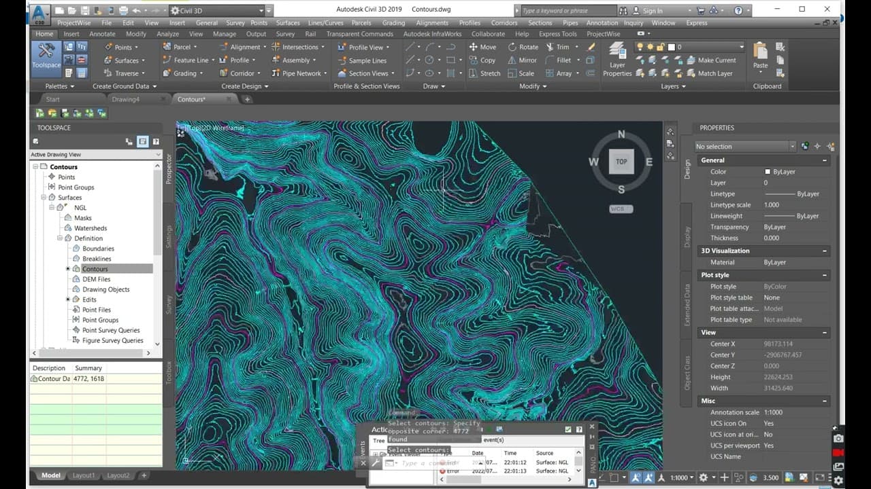The height and width of the screenshot is (489, 871).
Task: Expand the Edits tree node
Action: pos(68,300)
